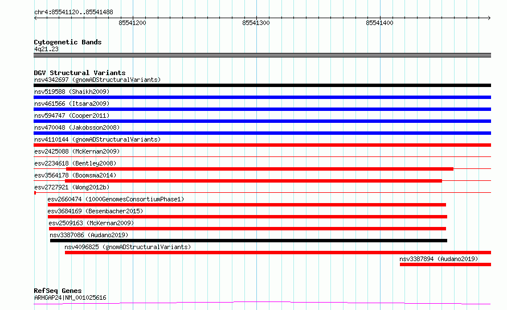Select the black bar under nsv3387086 (Audano2019)
The width and height of the screenshot is (507, 310).
click(x=248, y=241)
